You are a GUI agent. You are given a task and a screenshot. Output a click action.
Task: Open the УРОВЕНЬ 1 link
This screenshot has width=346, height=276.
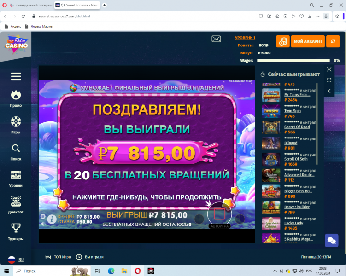point(245,38)
